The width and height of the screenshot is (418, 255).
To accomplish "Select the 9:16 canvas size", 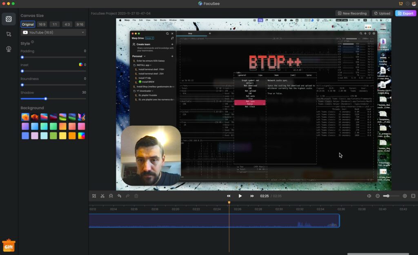I will 80,24.
